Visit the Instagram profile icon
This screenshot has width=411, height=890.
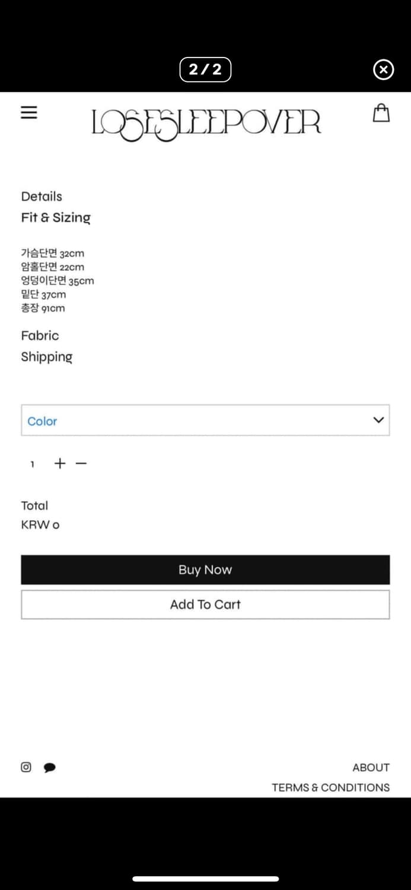[x=26, y=767]
